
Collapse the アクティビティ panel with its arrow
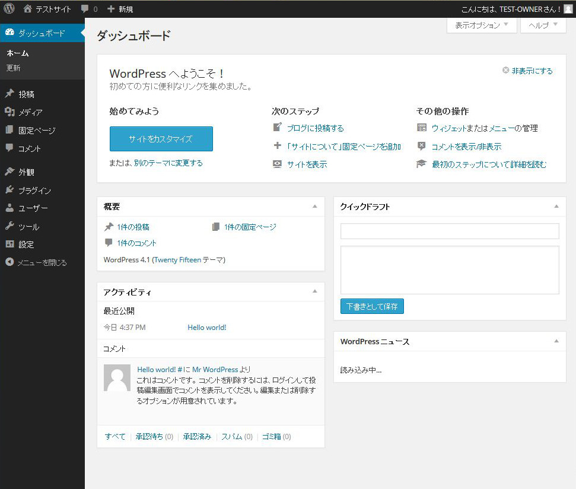click(x=315, y=291)
